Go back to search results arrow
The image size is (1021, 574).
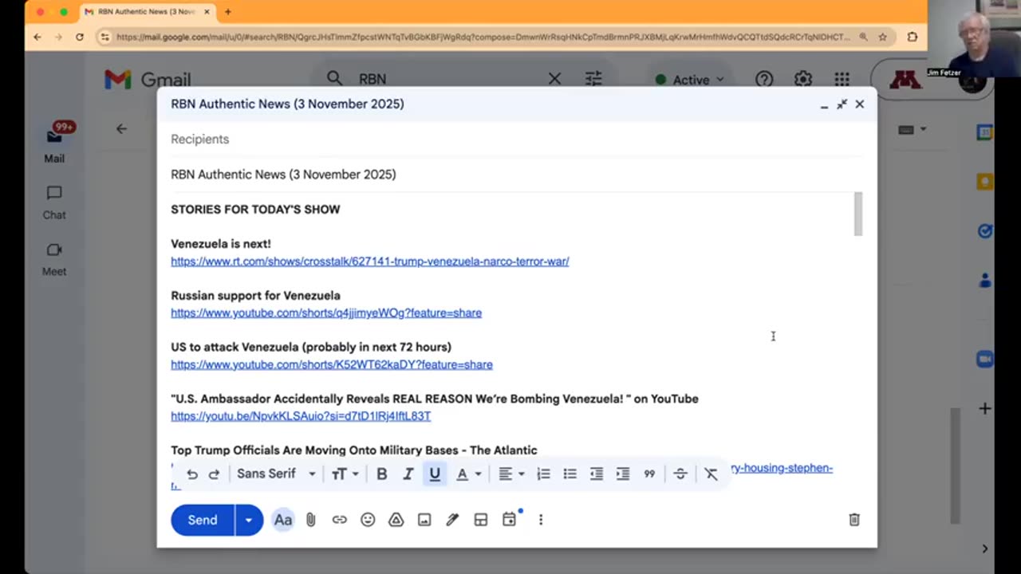(x=121, y=128)
